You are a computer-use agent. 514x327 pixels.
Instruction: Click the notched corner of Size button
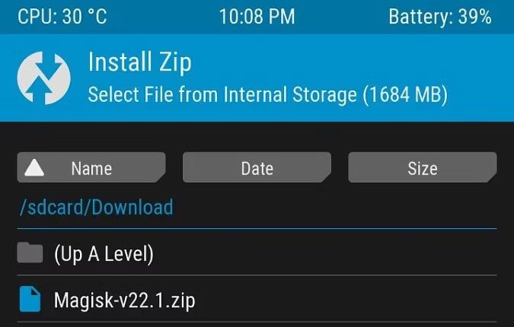pyautogui.click(x=492, y=178)
